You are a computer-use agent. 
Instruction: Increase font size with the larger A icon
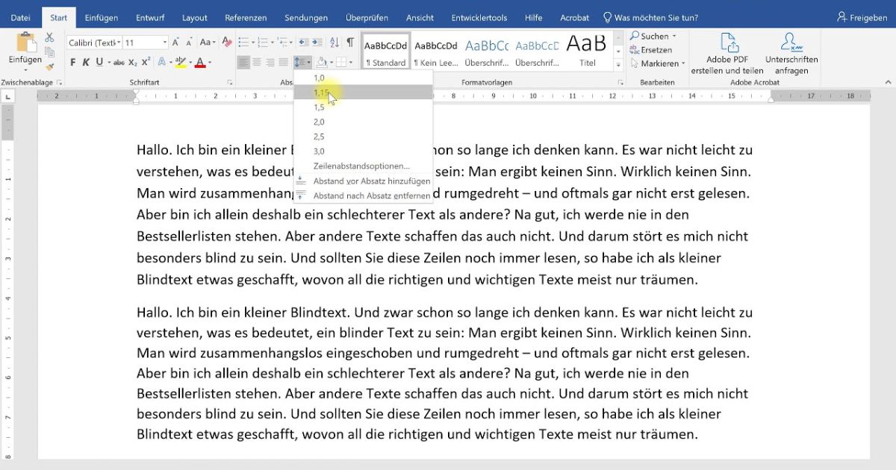click(175, 43)
